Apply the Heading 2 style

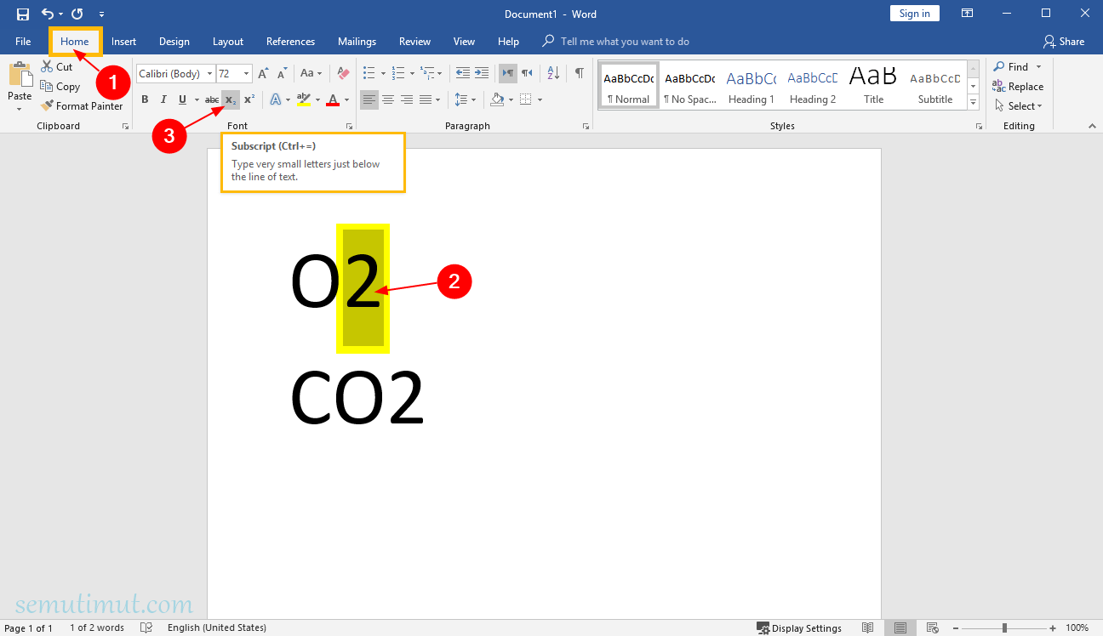click(x=813, y=84)
